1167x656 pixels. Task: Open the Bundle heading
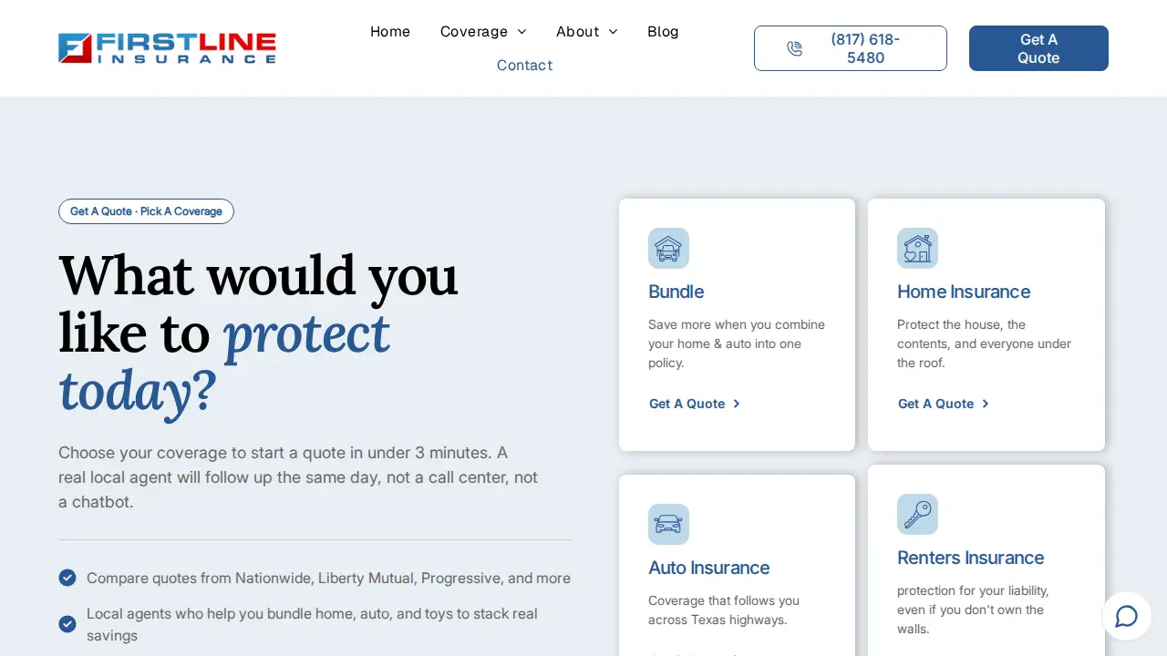coord(676,292)
